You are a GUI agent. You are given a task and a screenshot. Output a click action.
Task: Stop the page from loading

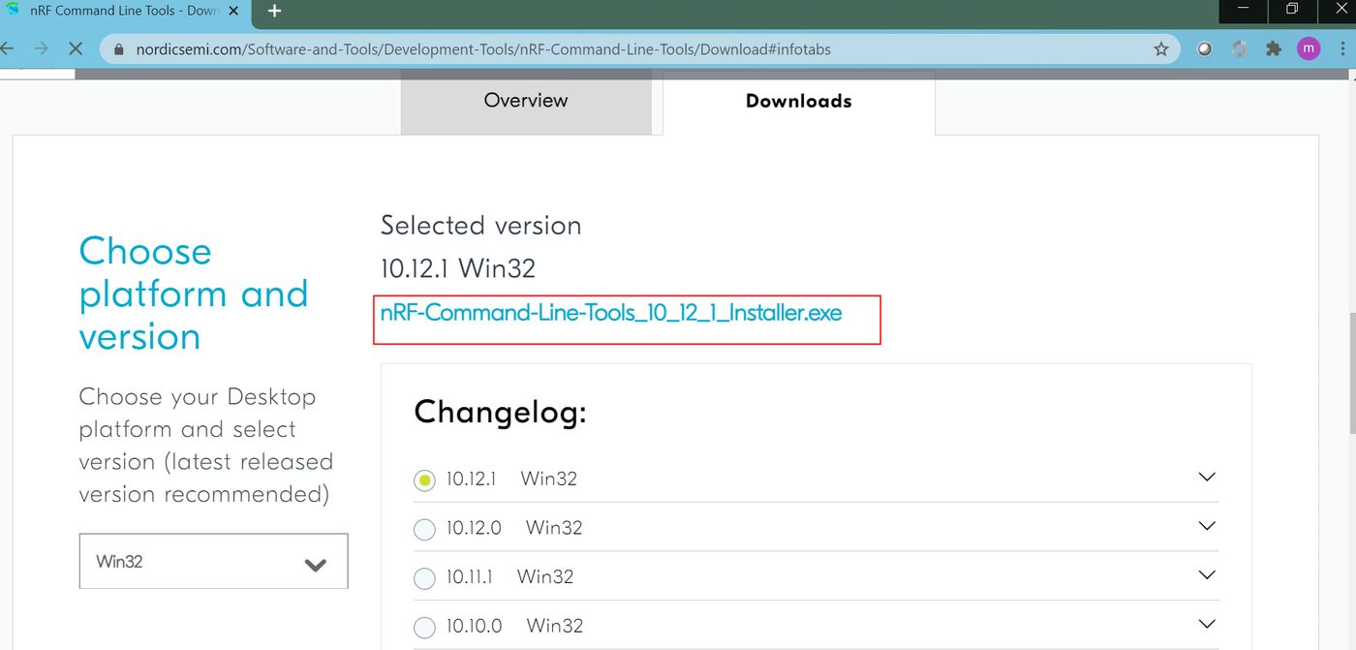point(76,48)
